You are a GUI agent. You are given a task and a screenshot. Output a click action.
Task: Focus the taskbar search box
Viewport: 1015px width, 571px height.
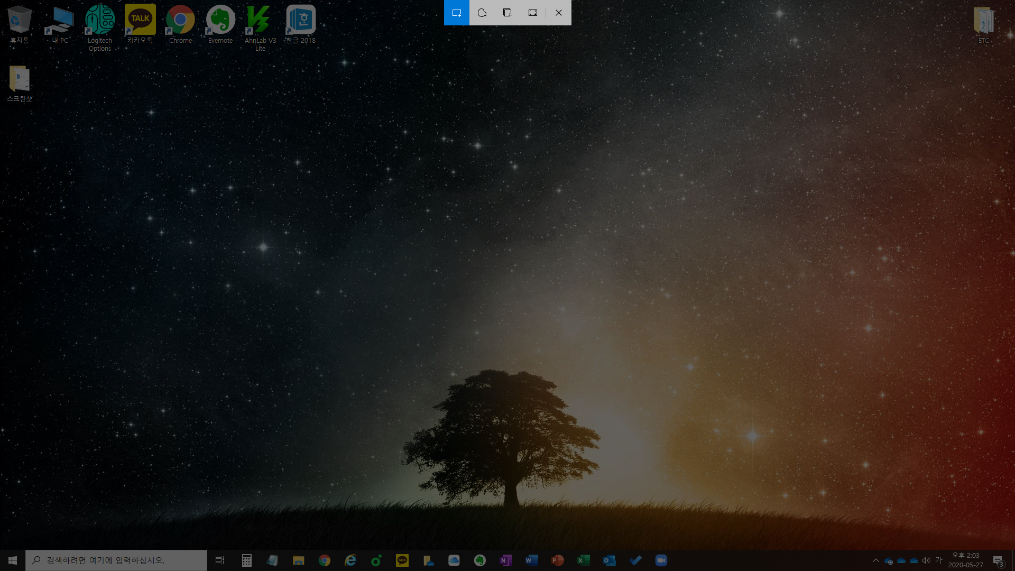pos(116,560)
